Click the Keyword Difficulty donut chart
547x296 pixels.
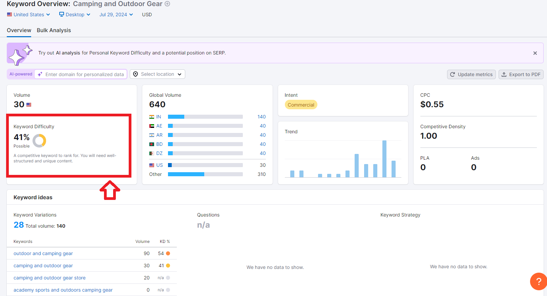(x=39, y=140)
